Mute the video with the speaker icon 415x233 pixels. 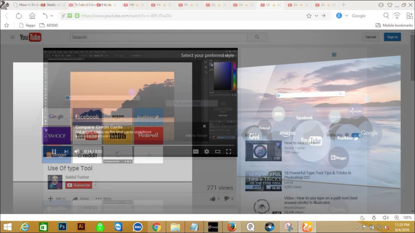(77, 151)
